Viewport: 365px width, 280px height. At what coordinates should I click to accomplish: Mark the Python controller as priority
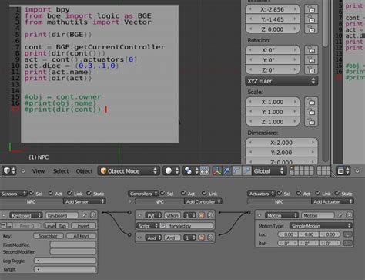point(202,215)
